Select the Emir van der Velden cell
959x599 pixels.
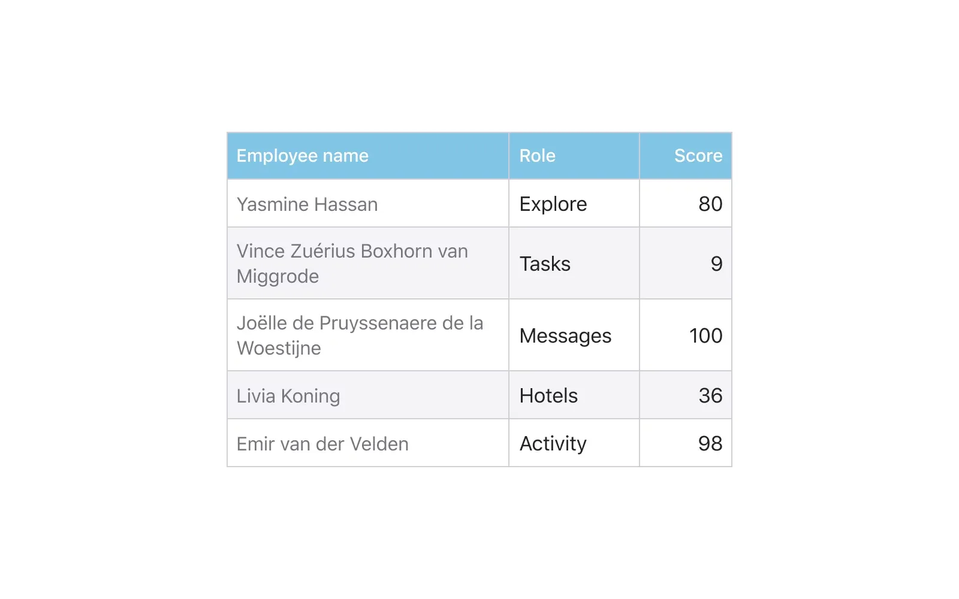point(368,443)
